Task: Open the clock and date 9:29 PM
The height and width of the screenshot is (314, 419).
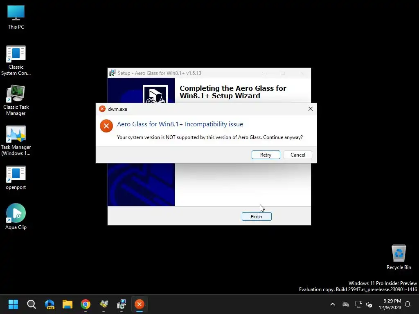Action: pyautogui.click(x=390, y=304)
